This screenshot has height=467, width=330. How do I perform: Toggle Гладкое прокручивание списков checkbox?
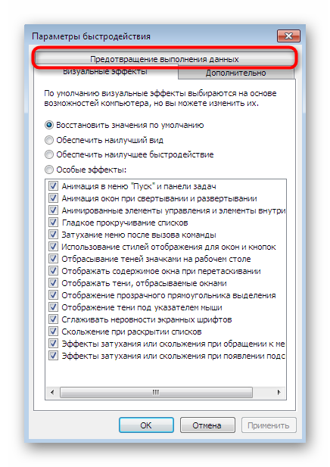53,223
